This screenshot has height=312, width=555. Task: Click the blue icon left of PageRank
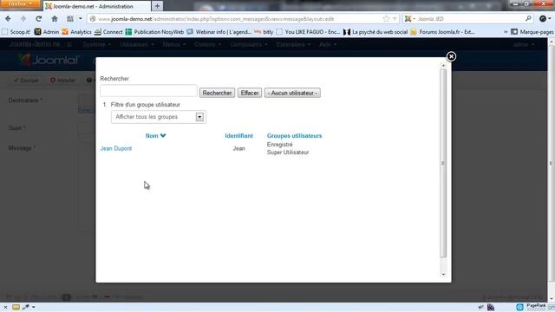(x=519, y=307)
